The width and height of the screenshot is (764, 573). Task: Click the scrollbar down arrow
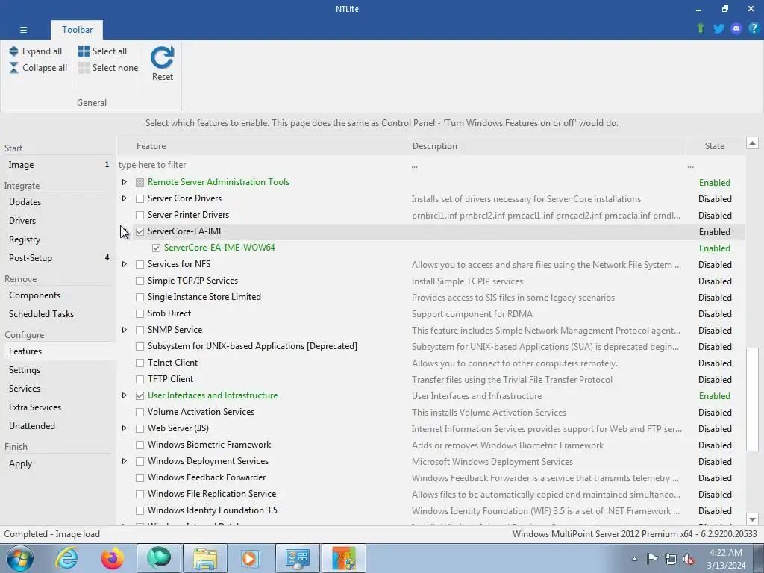pyautogui.click(x=752, y=519)
